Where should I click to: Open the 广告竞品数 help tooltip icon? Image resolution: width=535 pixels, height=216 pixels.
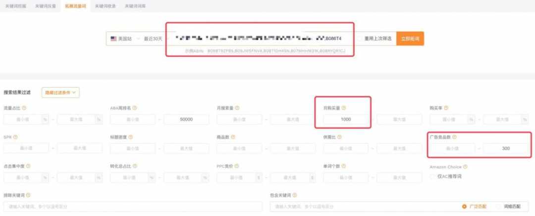click(x=454, y=137)
